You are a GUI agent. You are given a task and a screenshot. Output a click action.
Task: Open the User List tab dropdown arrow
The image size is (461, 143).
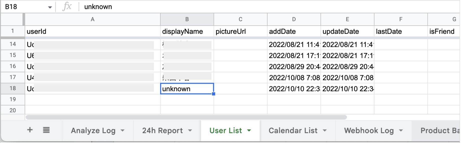point(249,130)
